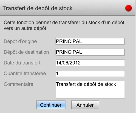Click into the Quantité transférée field
Screen dimensions: 136x113
point(90,74)
